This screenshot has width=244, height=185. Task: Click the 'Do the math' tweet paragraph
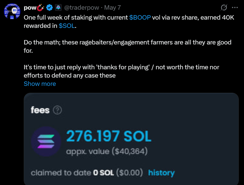128,46
